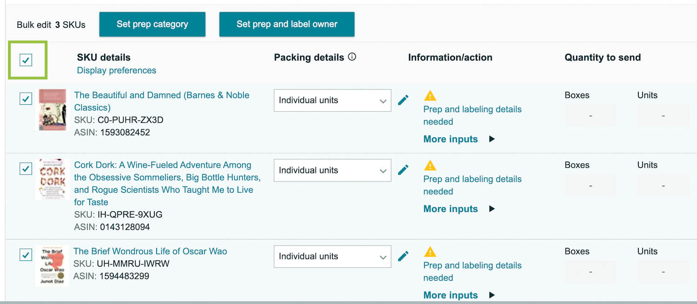Open Packing details info icon
The width and height of the screenshot is (697, 304).
tap(352, 57)
